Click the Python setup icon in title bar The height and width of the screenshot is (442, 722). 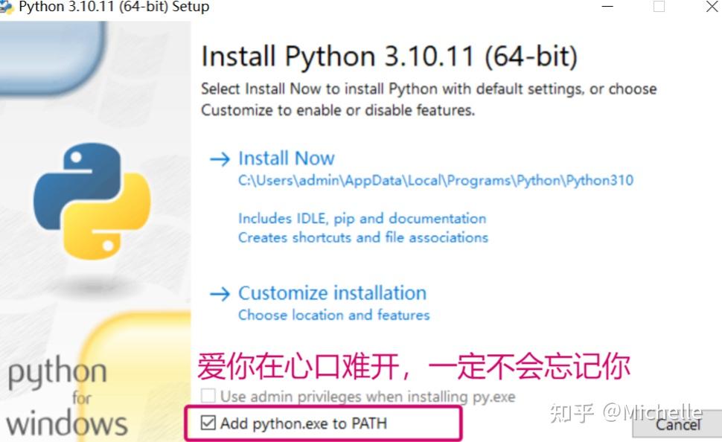tap(9, 7)
